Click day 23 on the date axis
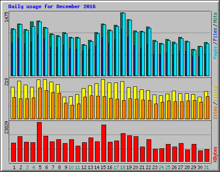The image size is (220, 172). pyautogui.click(x=155, y=167)
